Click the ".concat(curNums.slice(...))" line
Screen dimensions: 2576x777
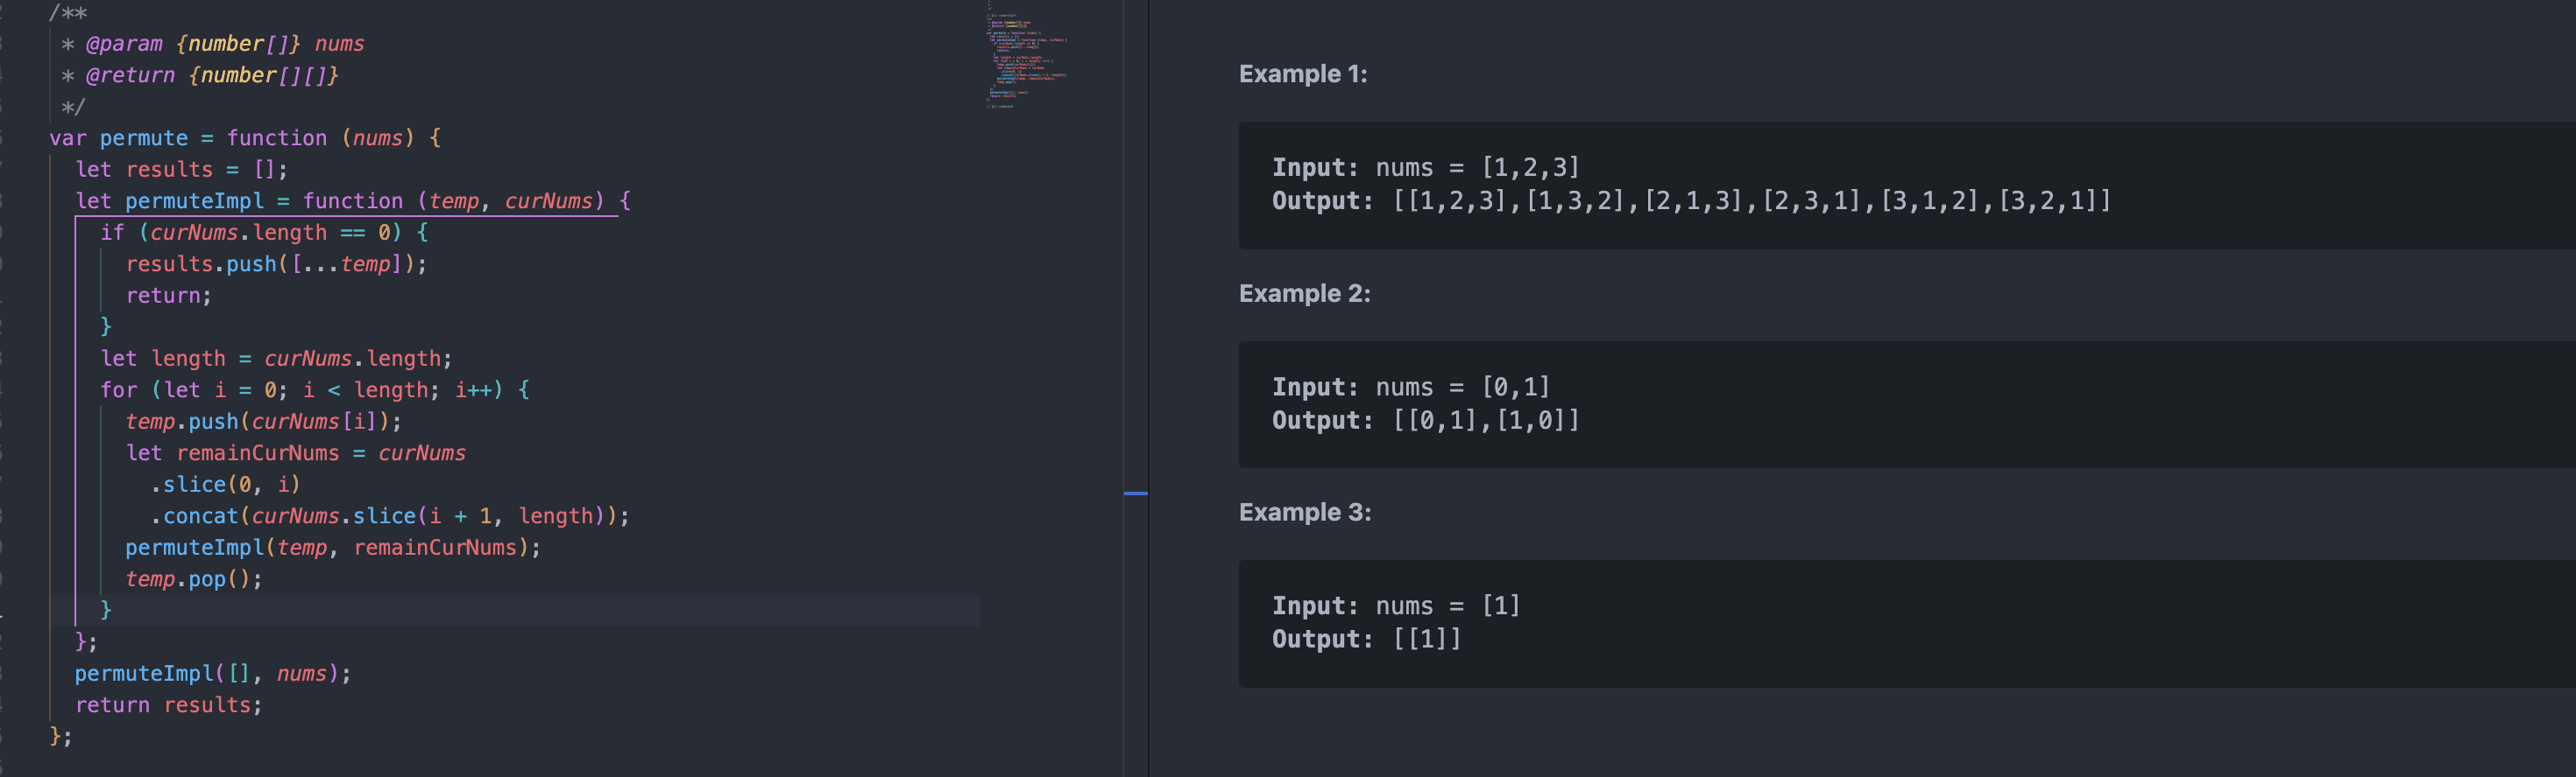pos(390,516)
